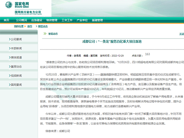Click the 关闭 link at top right
The width and height of the screenshot is (184, 138).
click(181, 34)
